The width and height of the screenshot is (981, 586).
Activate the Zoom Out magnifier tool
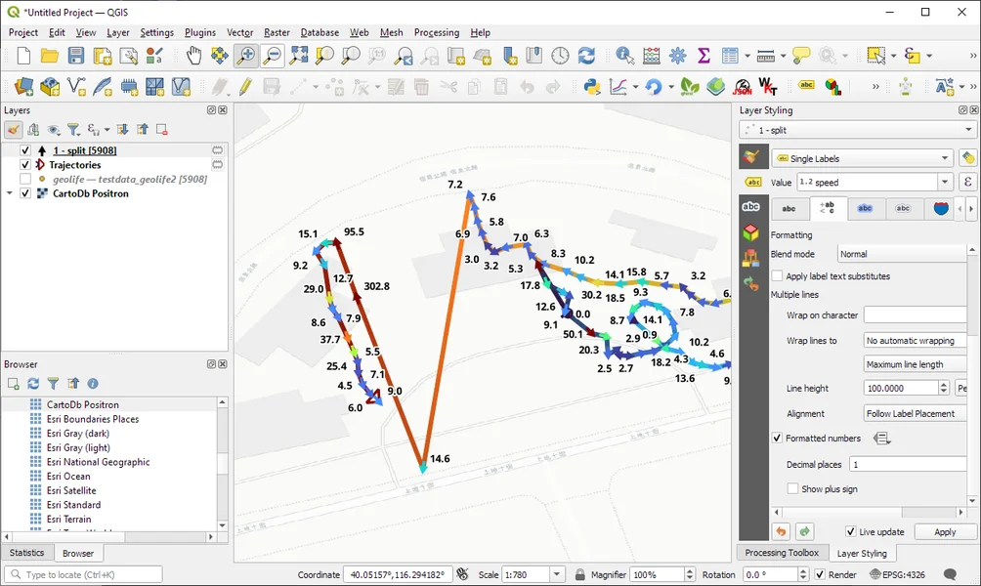point(273,56)
